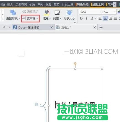
Task: Click the rotation handle above text box
Action: 75,63
